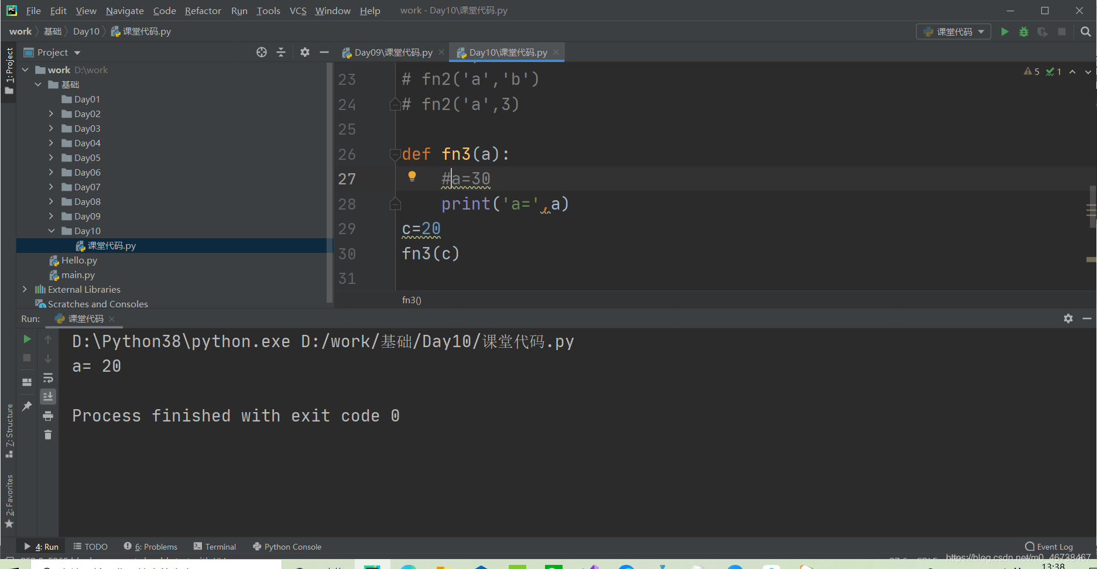
Task: Go to next highlighted error arrow
Action: click(1088, 71)
